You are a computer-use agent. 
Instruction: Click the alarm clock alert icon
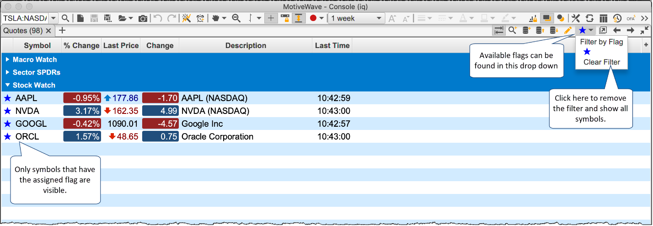point(200,18)
